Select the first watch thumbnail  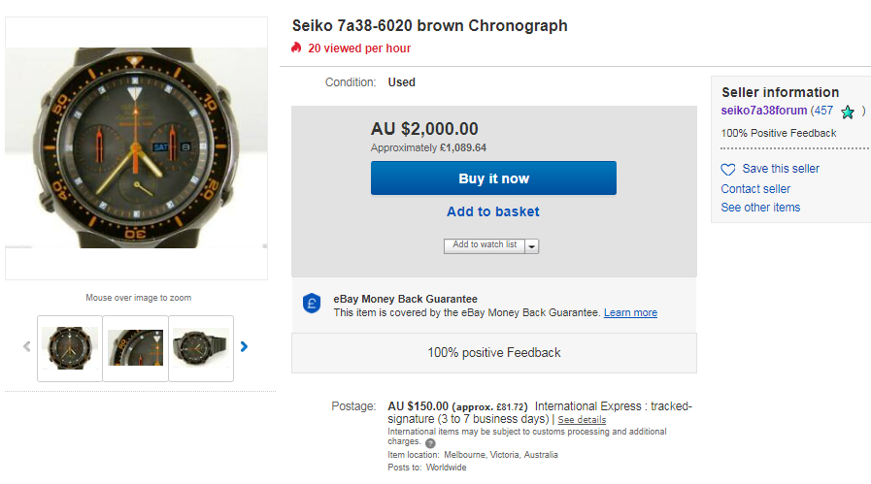[x=70, y=347]
